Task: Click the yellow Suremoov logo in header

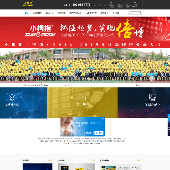Action: (28, 4)
